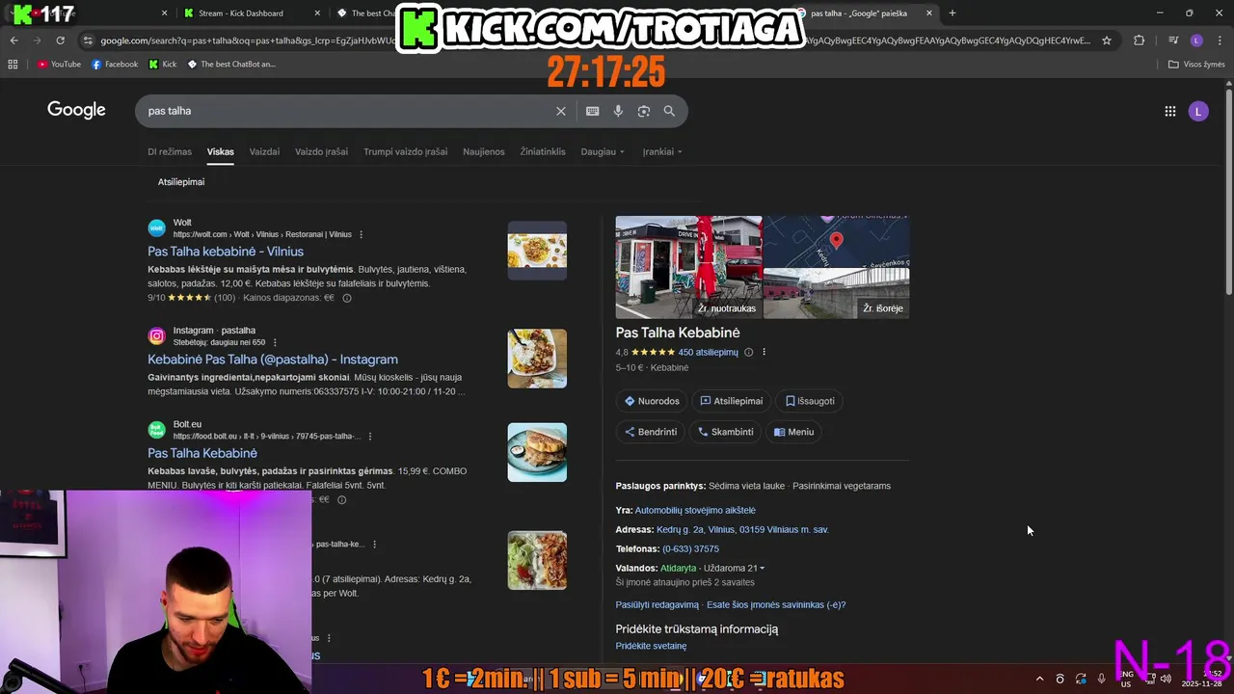
Task: Click the Wolt result food thumbnail
Action: [537, 251]
